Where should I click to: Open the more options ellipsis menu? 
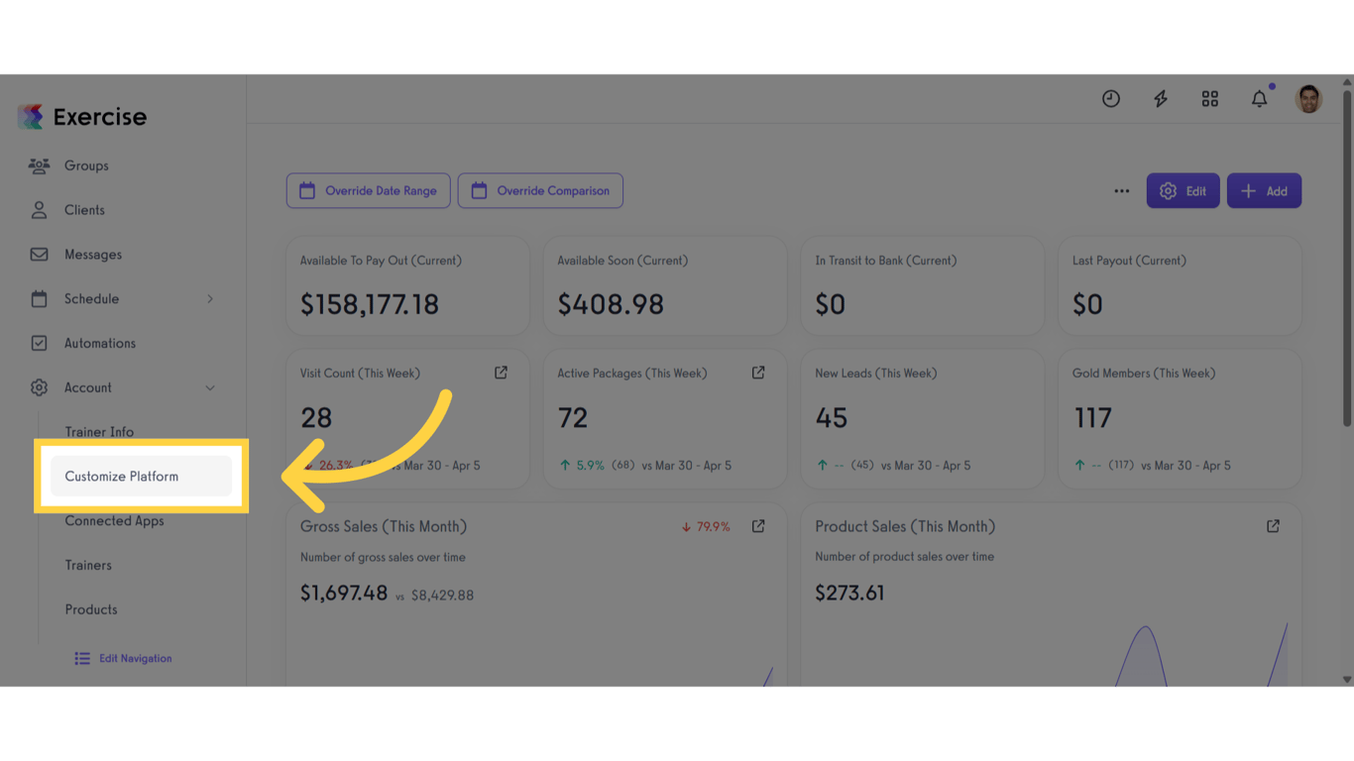[1121, 190]
